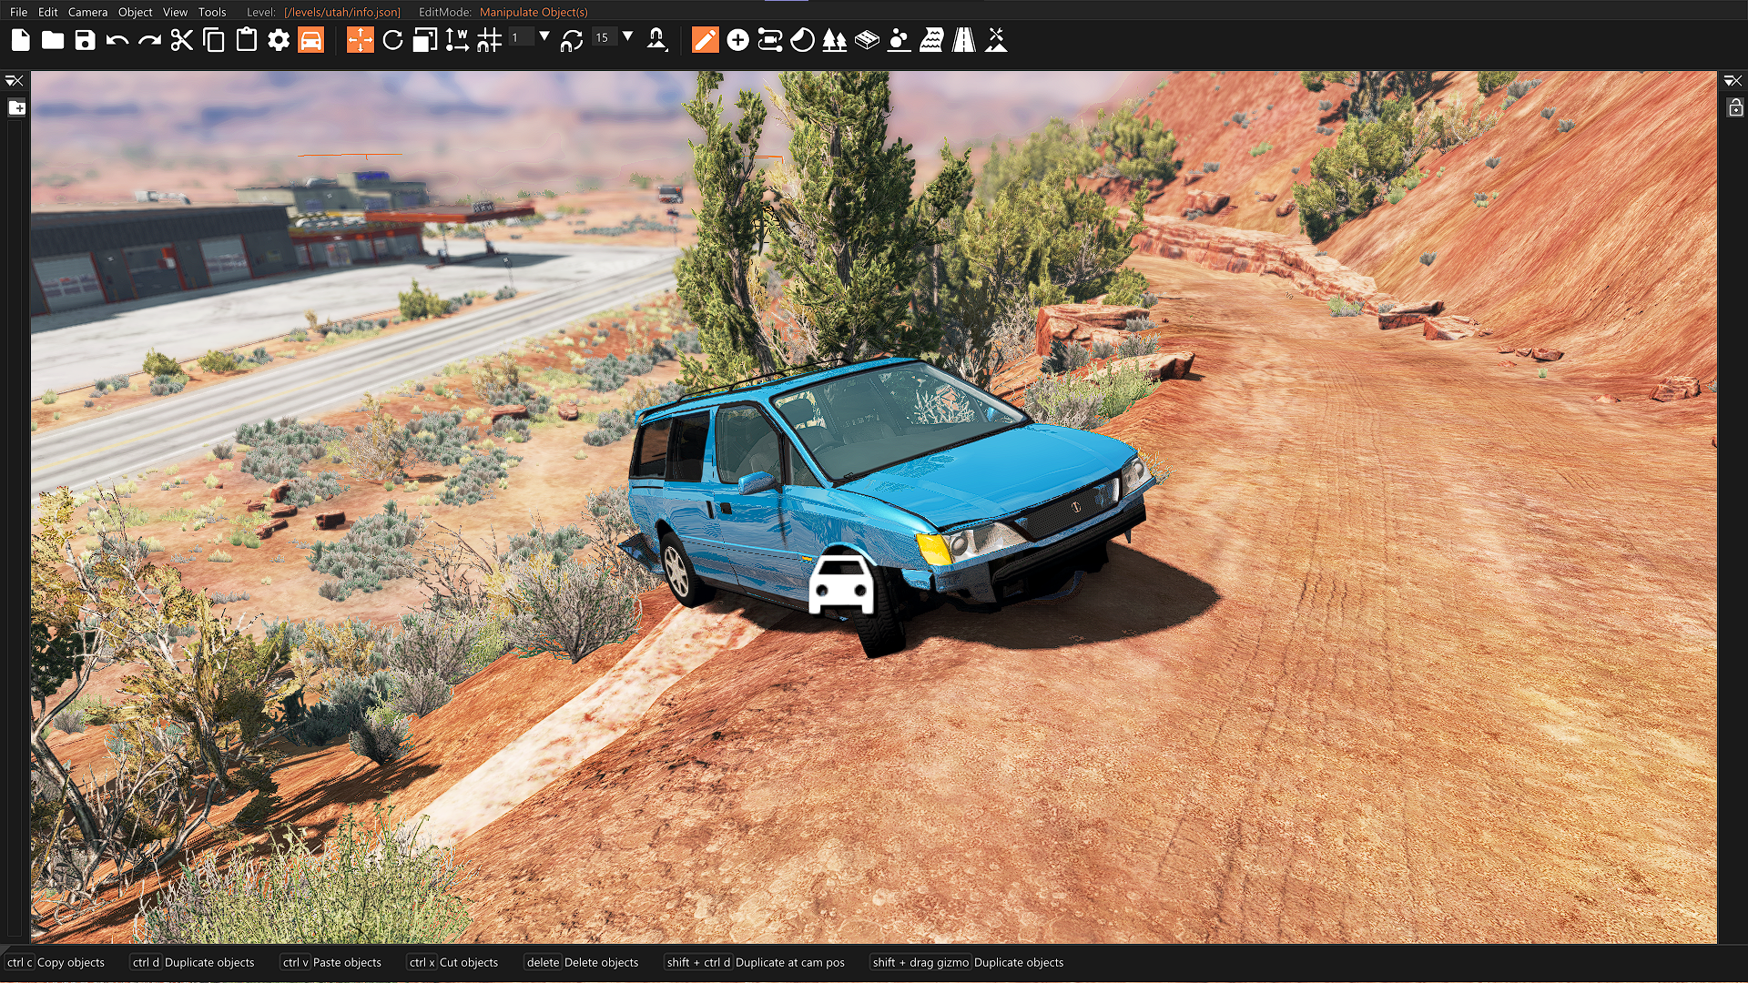Open the File menu

[18, 12]
